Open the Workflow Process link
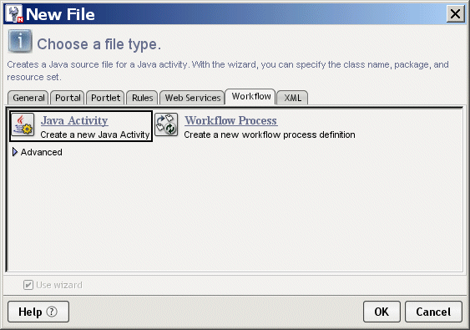Viewport: 470px width, 330px height. click(230, 120)
